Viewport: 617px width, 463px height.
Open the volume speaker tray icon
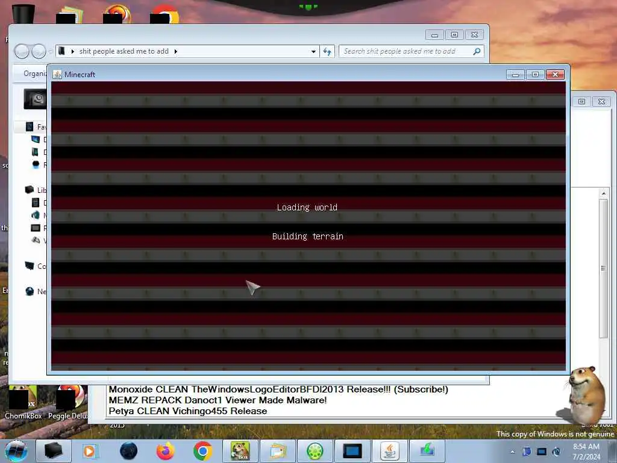click(556, 452)
